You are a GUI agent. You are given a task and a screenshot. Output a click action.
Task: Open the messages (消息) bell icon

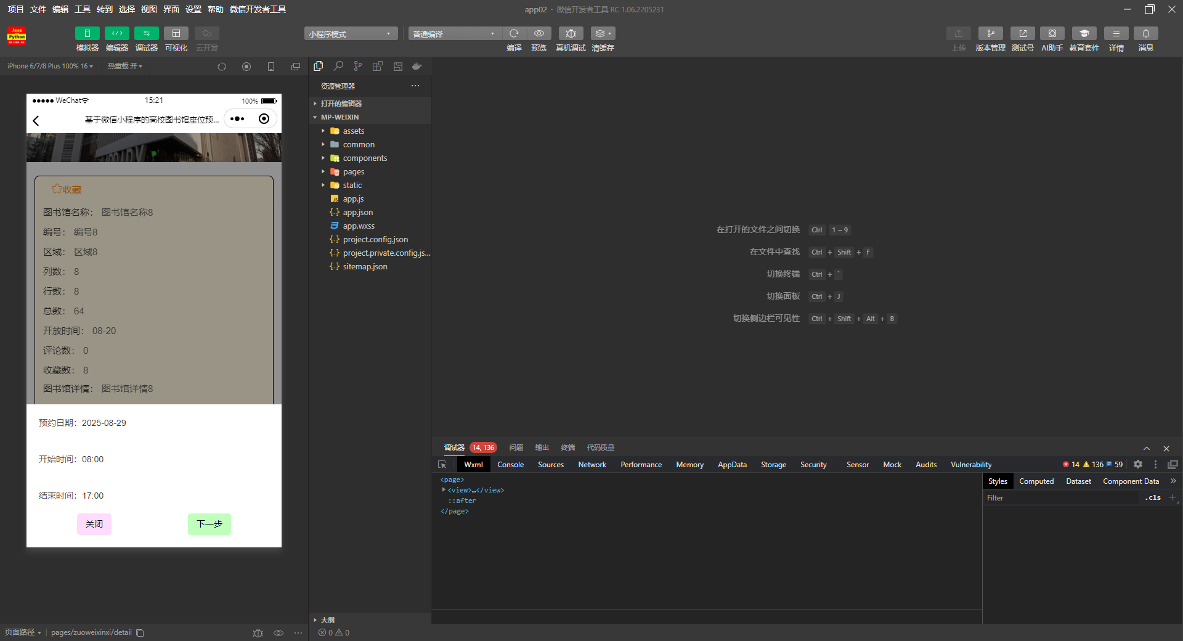click(1146, 33)
